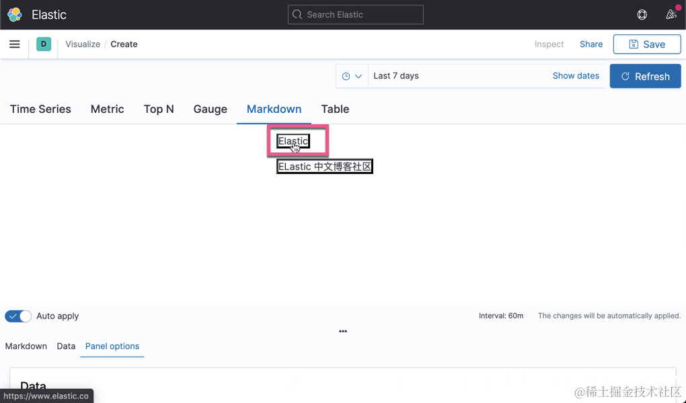Click the Interval: 60m text
Image resolution: width=686 pixels, height=403 pixels.
(501, 316)
